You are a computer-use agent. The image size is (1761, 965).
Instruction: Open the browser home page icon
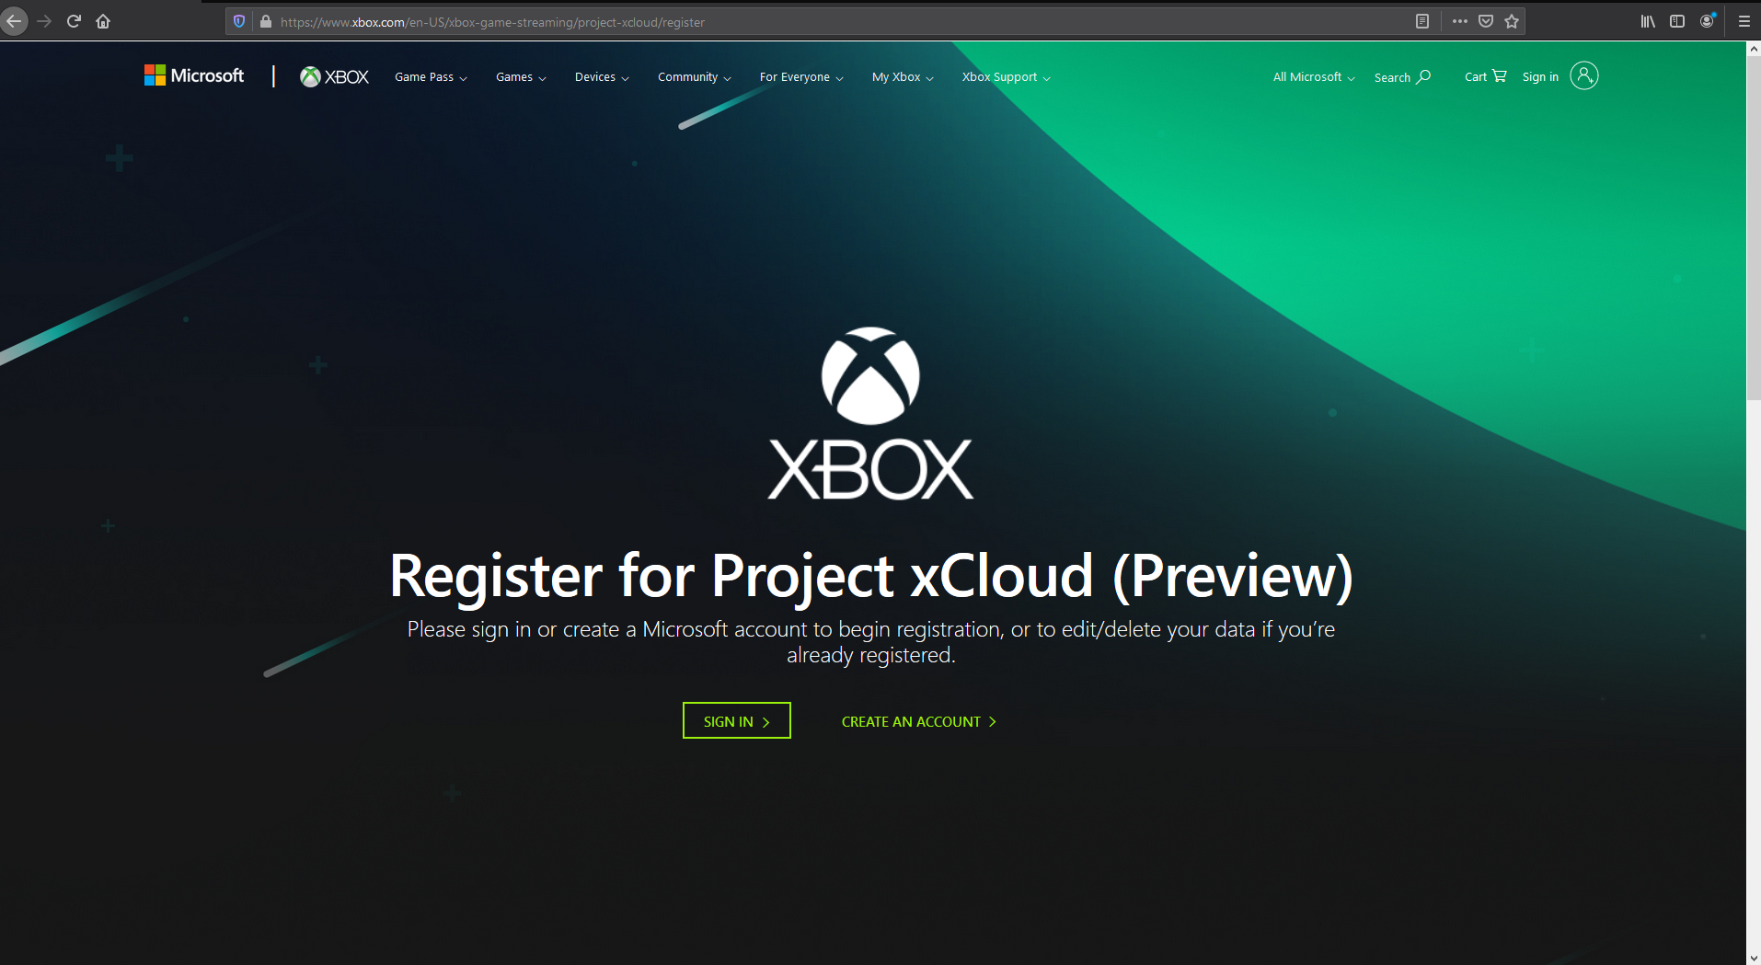point(103,21)
